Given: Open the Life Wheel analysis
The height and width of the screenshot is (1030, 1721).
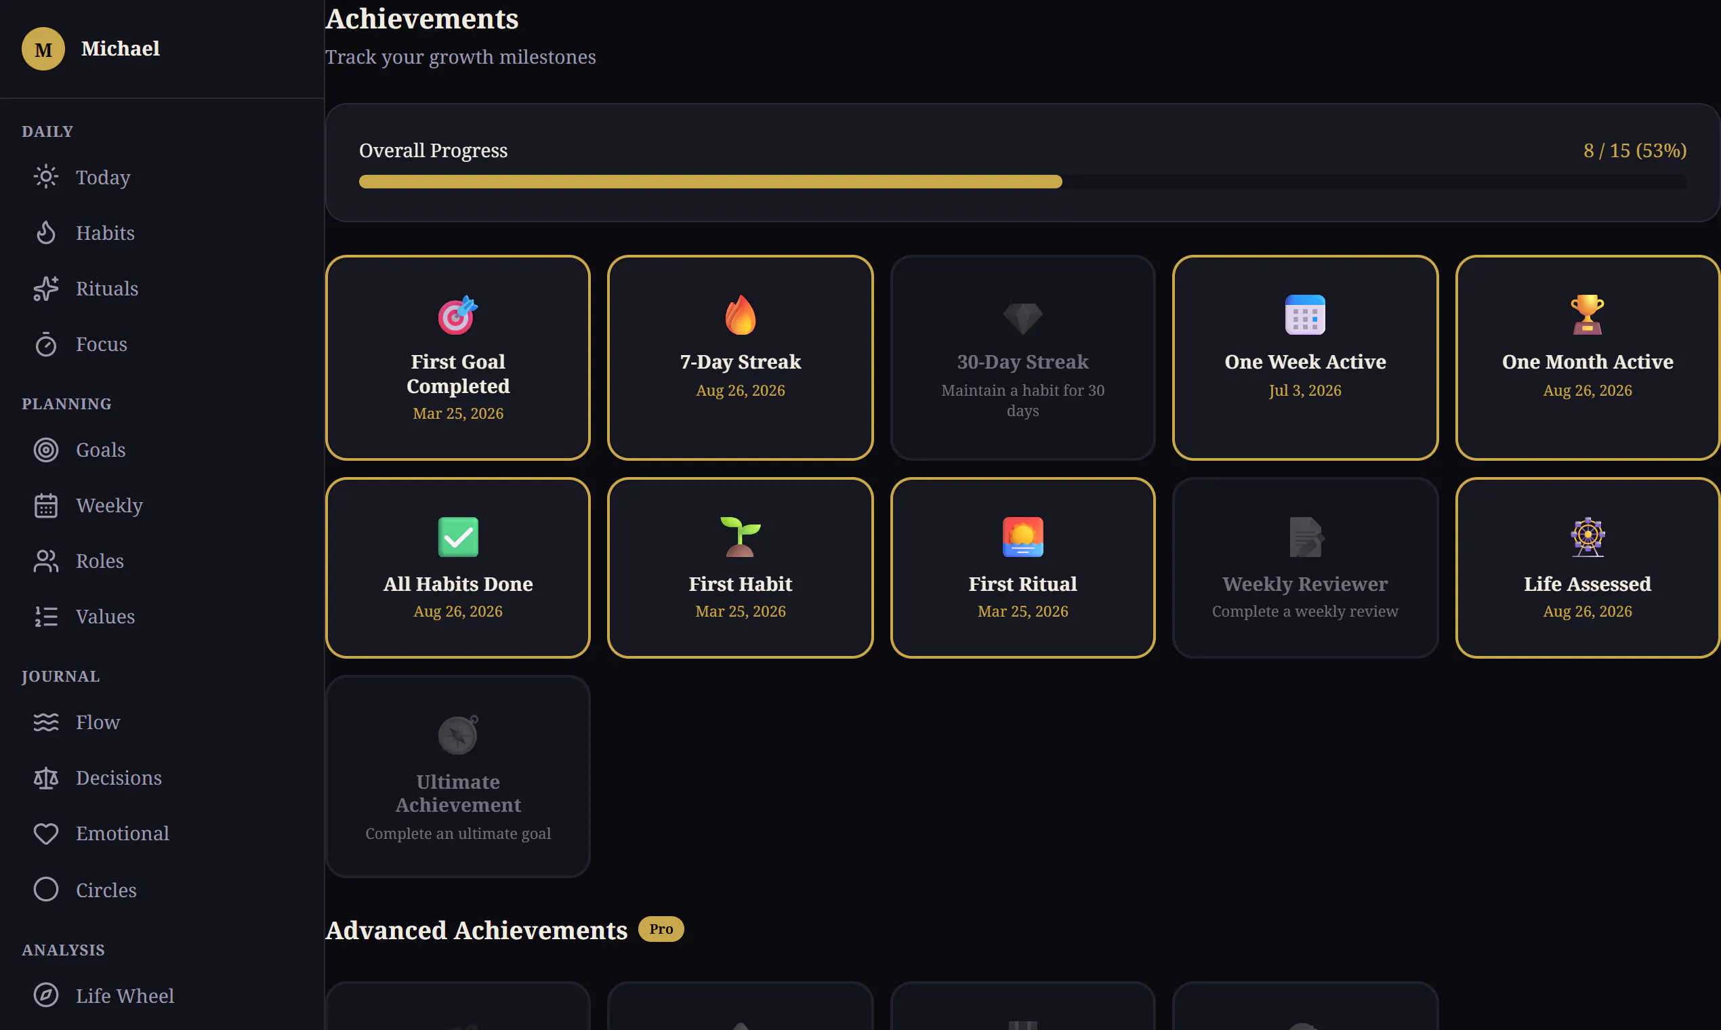Looking at the screenshot, I should 163,995.
